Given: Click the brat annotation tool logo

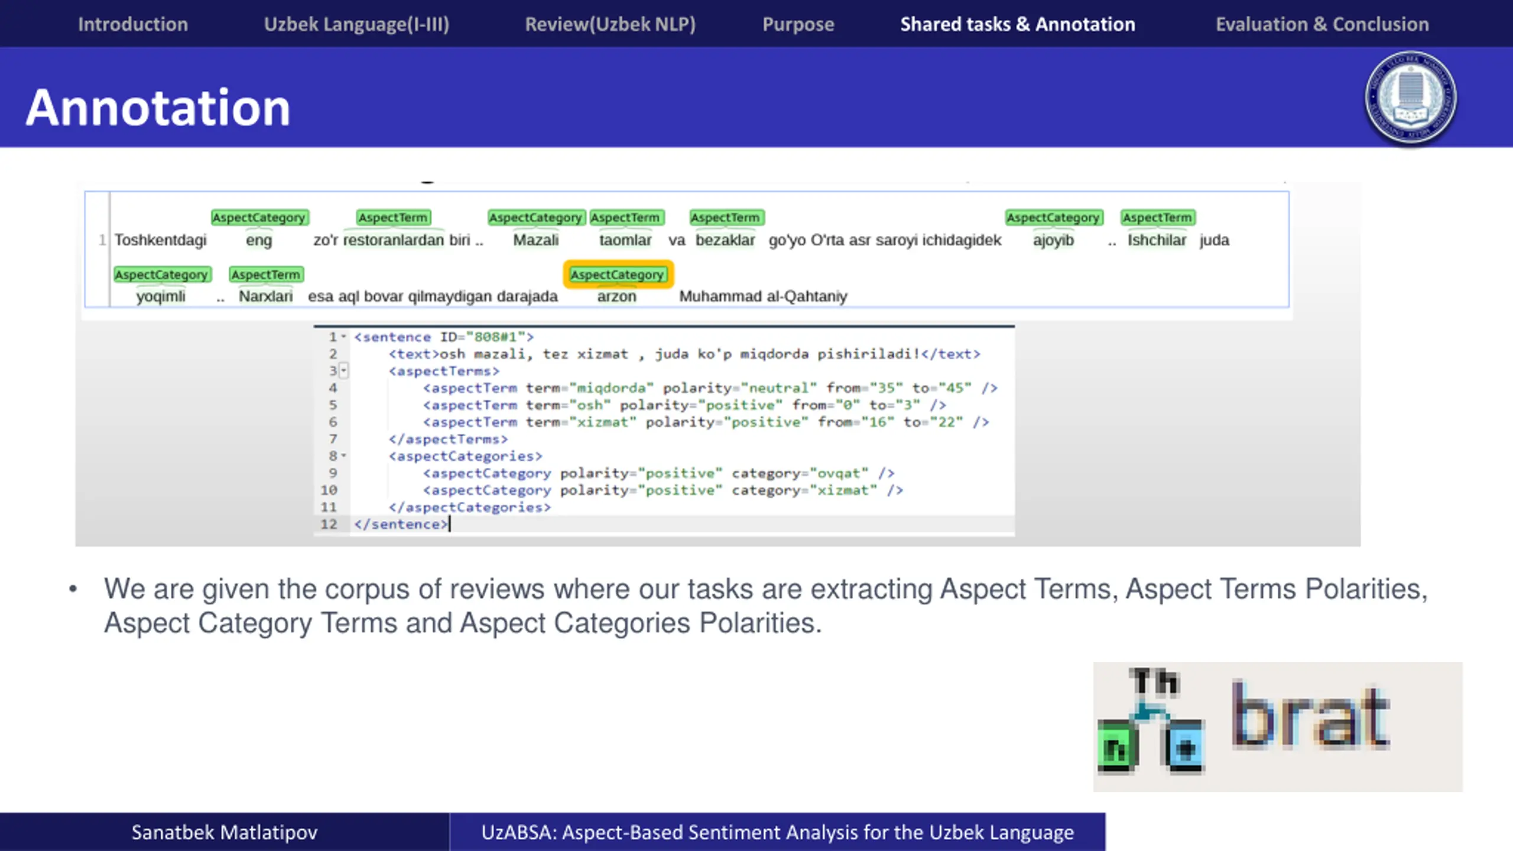Looking at the screenshot, I should click(x=1278, y=726).
